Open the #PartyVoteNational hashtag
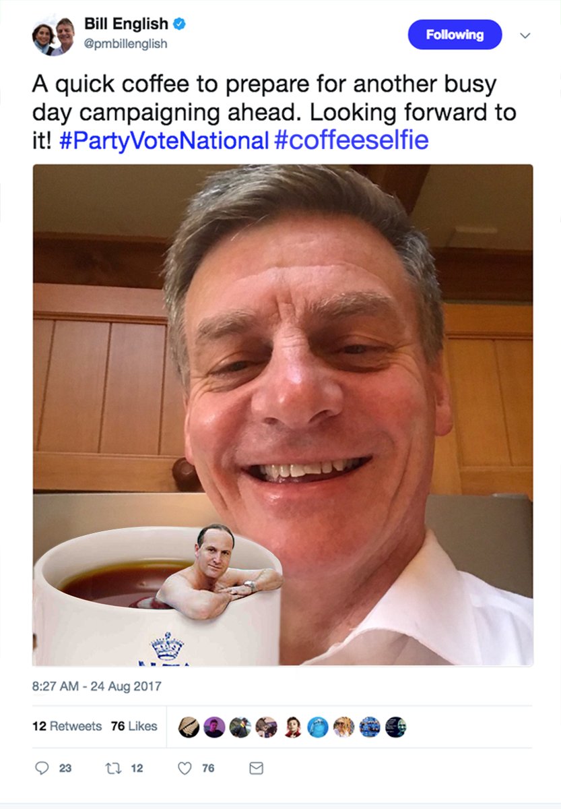 point(164,141)
